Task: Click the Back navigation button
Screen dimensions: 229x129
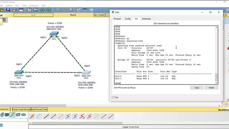Action: click(x=33, y=15)
